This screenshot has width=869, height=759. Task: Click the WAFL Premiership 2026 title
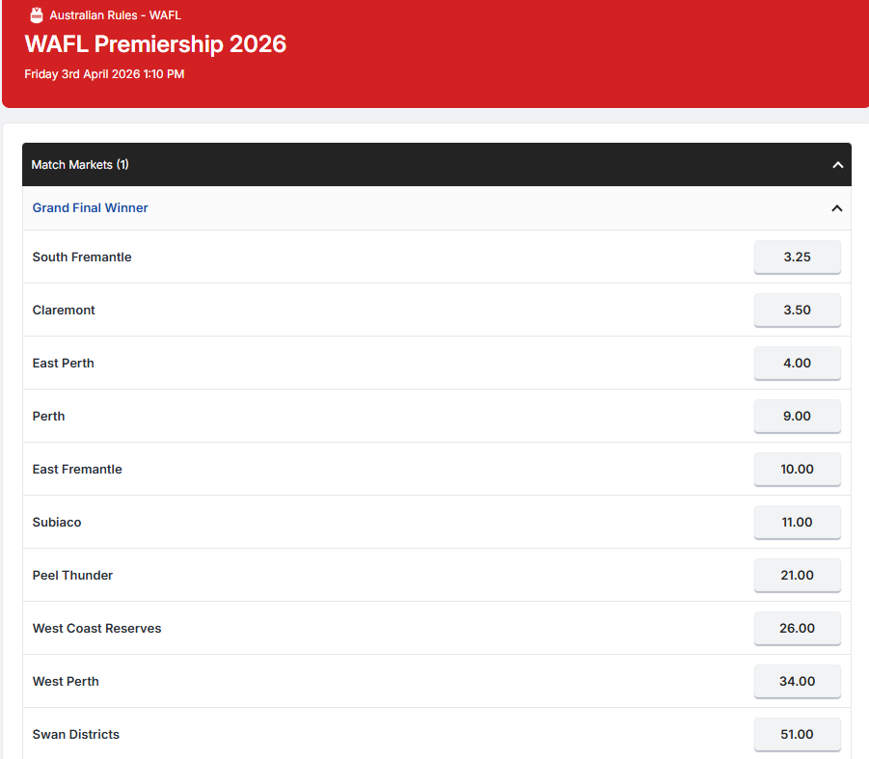155,44
